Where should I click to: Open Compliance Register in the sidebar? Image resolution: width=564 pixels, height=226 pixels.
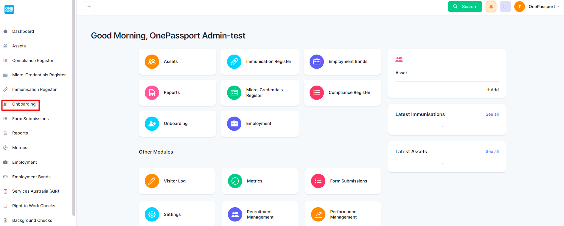(x=33, y=61)
